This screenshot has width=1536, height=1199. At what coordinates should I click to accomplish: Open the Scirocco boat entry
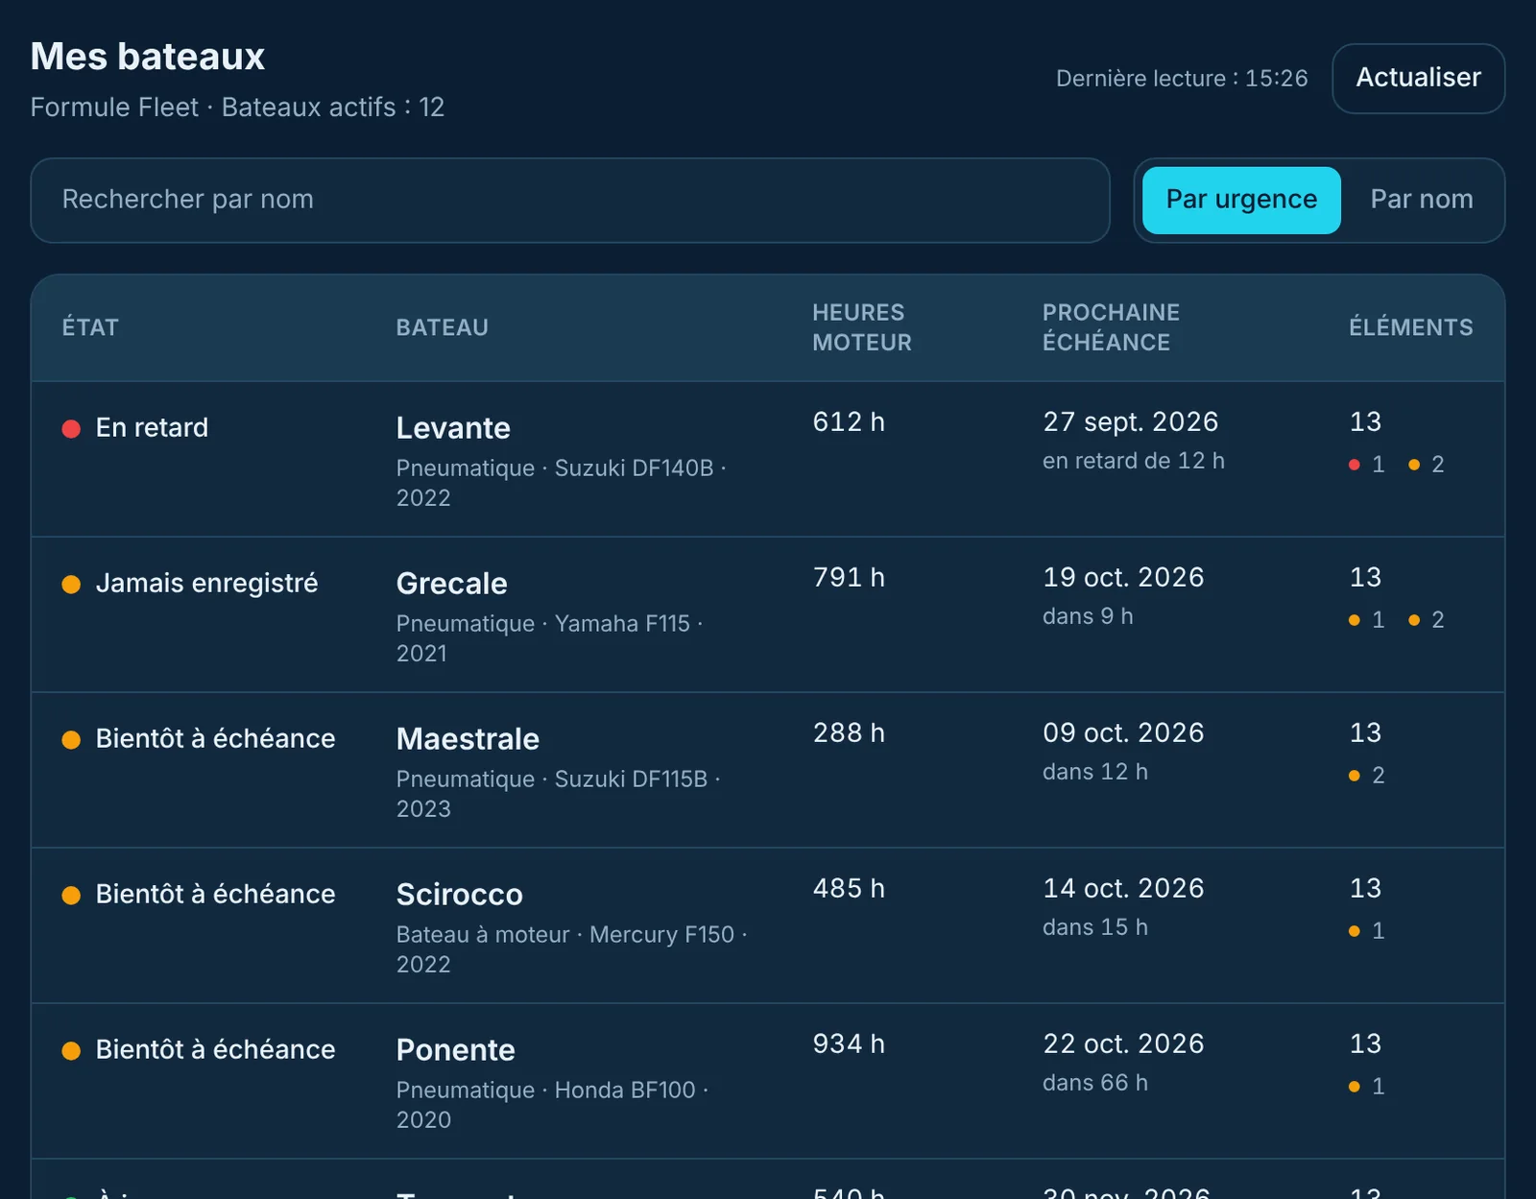(768, 925)
